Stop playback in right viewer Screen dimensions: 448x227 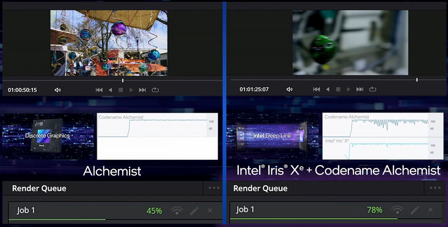(338, 89)
